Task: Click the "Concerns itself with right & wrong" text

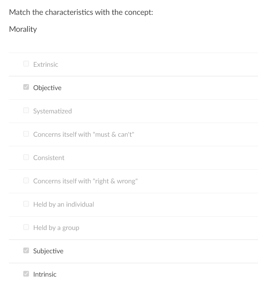Action: coord(85,181)
